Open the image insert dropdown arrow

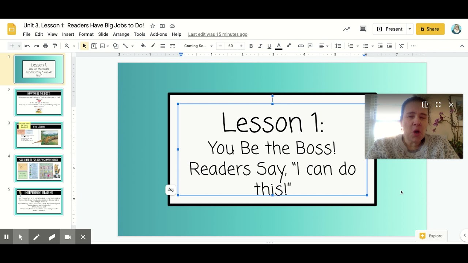(x=108, y=46)
